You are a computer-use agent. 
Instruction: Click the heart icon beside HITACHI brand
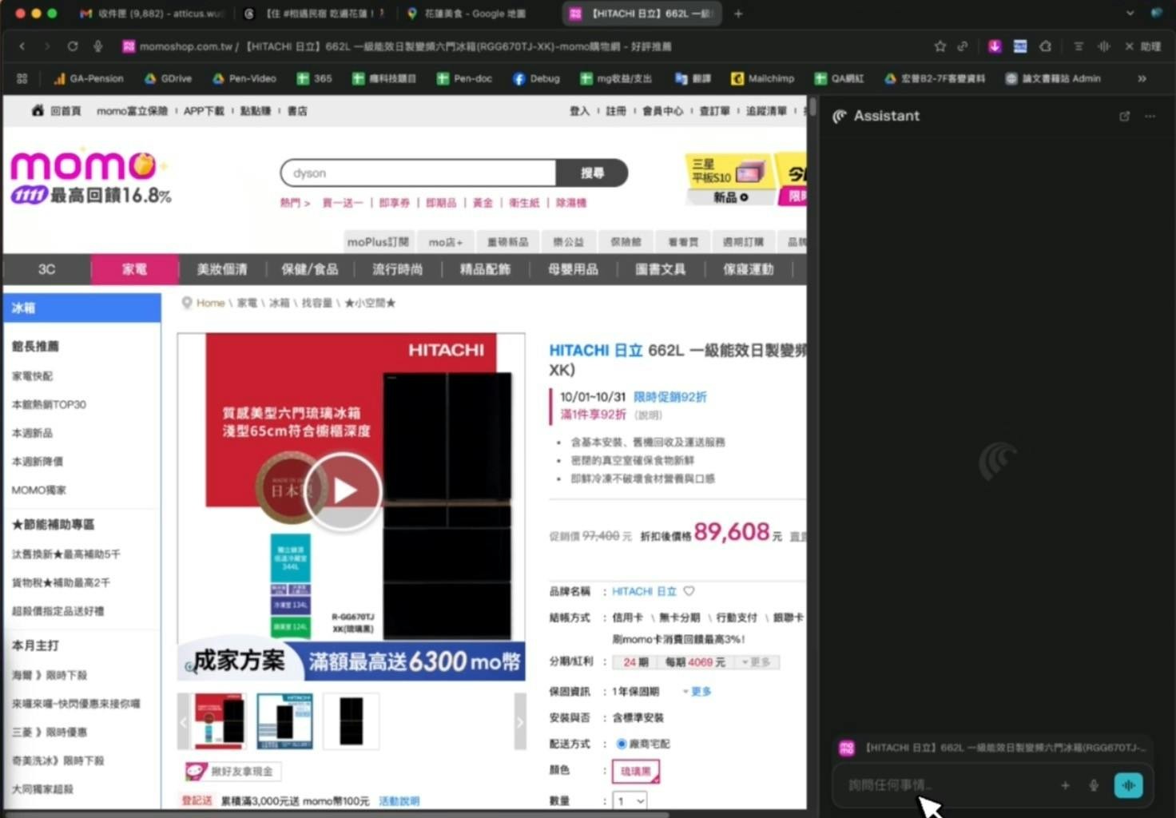(x=689, y=591)
